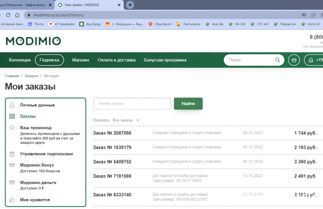The width and height of the screenshot is (323, 209).
Task: Open the КП Кемерово bookmark
Action: [61, 24]
